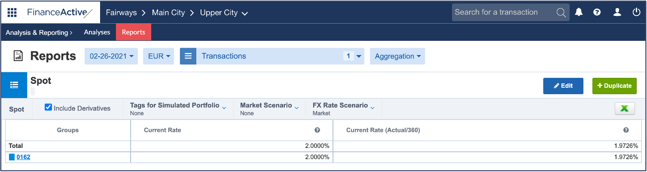
Task: Switch to the Analyses tab
Action: (x=97, y=32)
